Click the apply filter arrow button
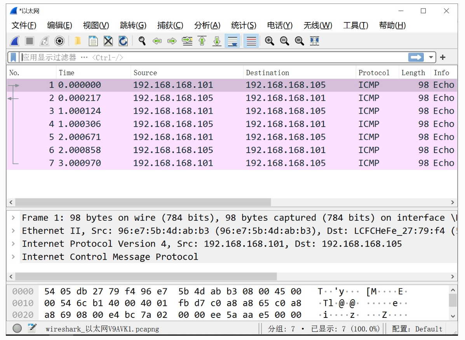This screenshot has height=340, width=465. 416,58
